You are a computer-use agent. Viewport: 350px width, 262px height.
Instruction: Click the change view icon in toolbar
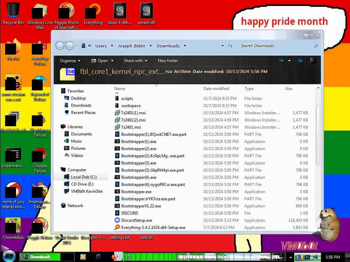[282, 61]
